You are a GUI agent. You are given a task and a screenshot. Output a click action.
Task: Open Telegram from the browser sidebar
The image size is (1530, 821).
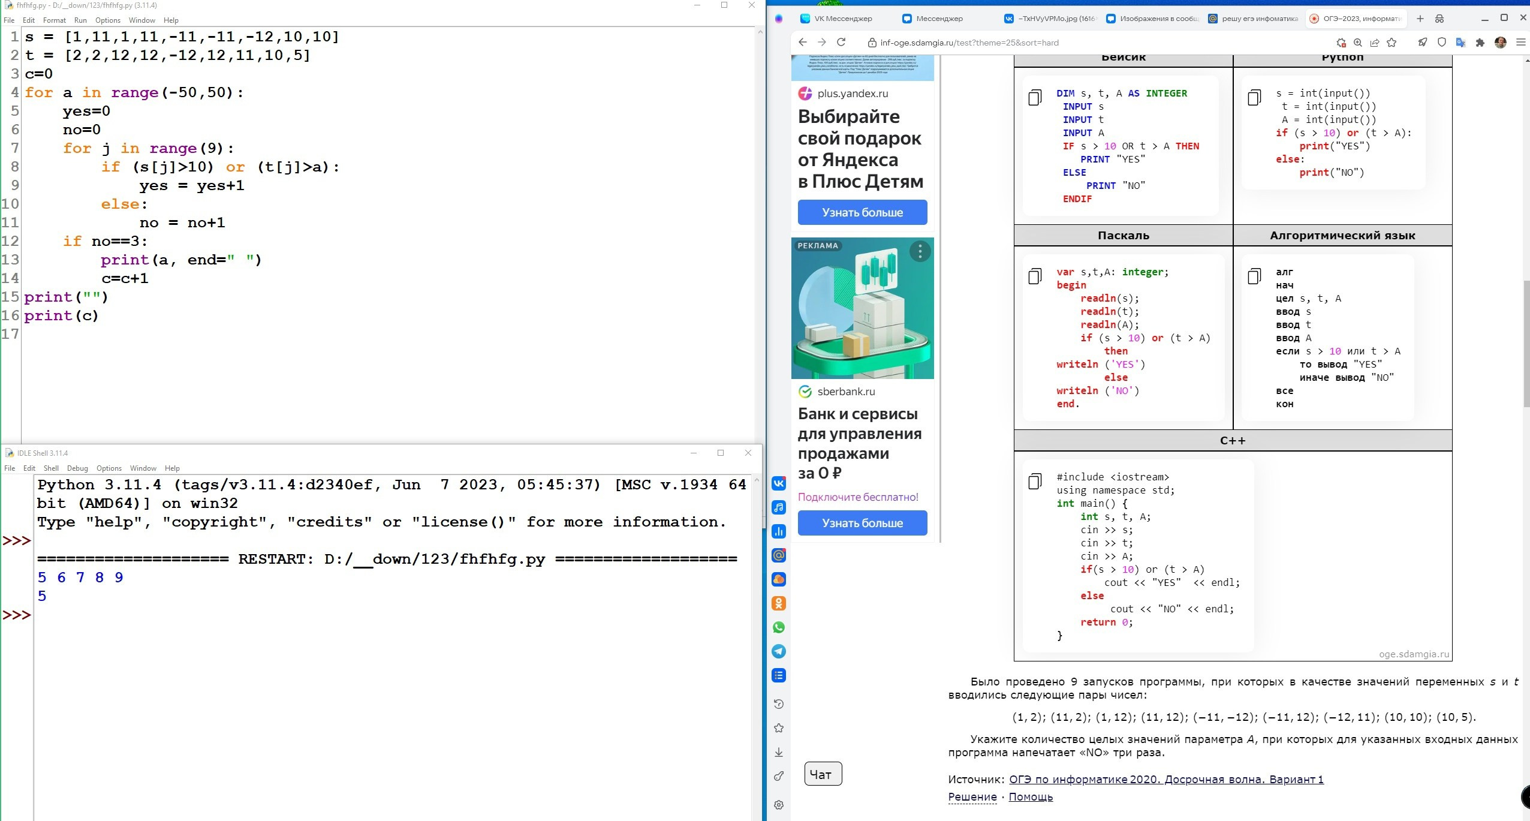779,651
